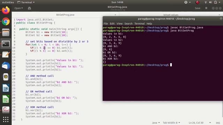Click the Sun 14:08 clock
Viewport: 223px width, 125px height.
pyautogui.click(x=117, y=2)
